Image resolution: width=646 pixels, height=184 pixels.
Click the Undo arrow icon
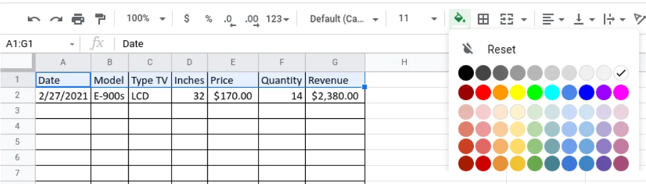tap(34, 19)
